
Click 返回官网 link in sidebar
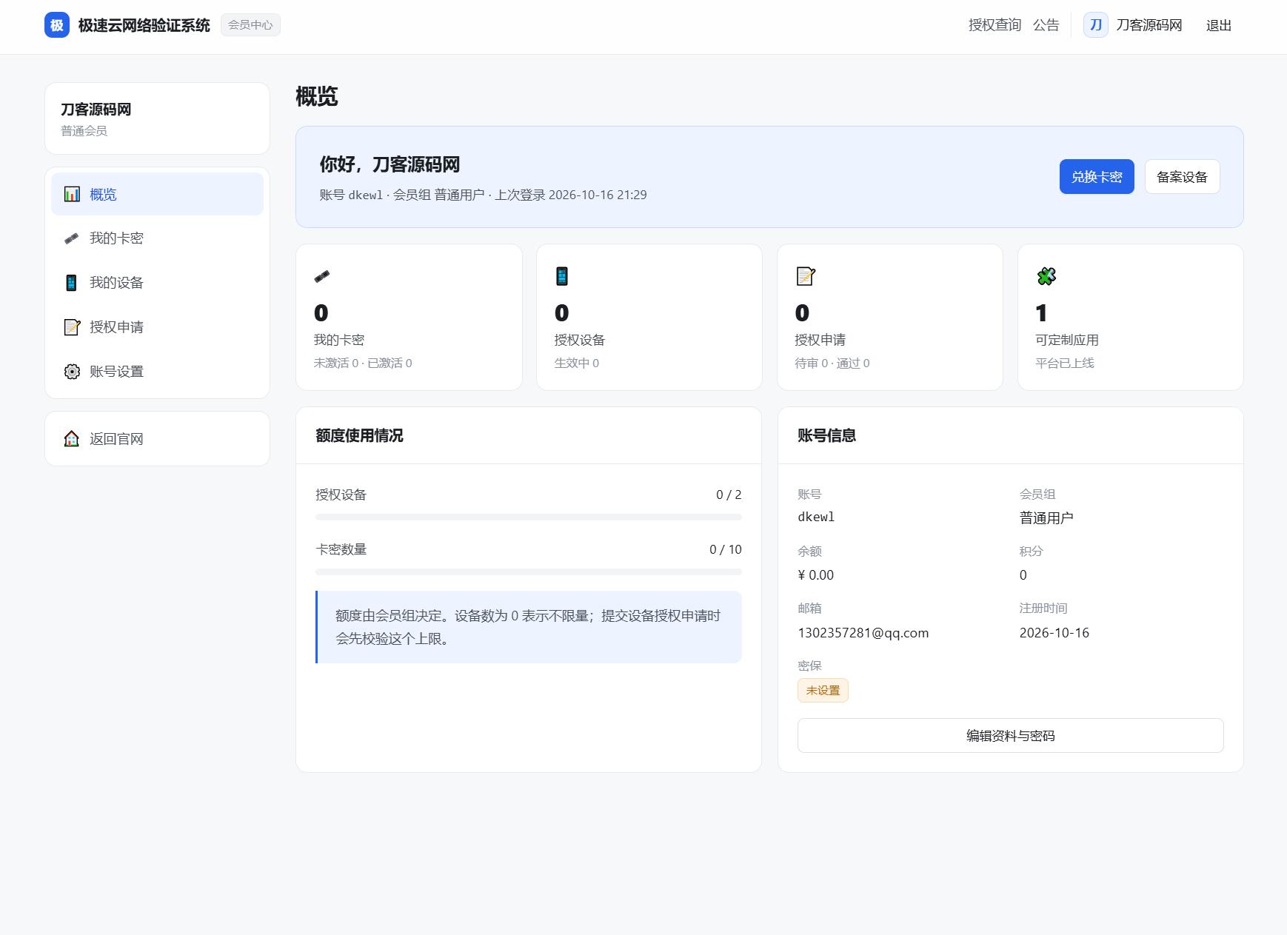[x=157, y=439]
